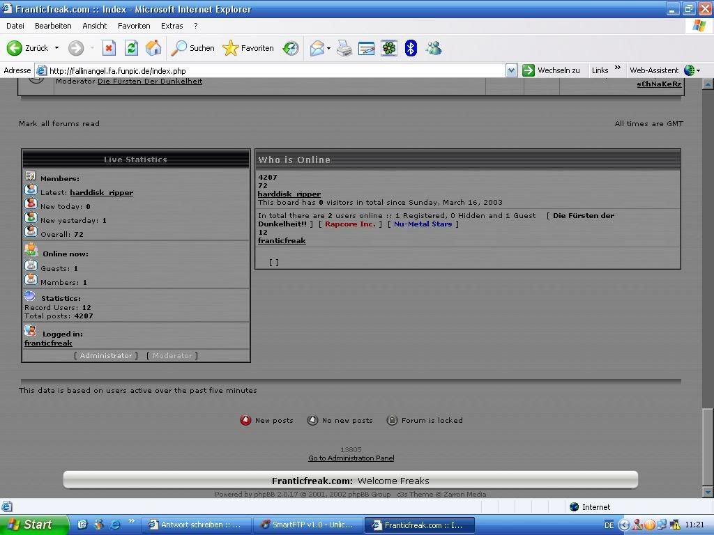
Task: Click the Internet Explorer quick launch icon
Action: pyautogui.click(x=115, y=525)
